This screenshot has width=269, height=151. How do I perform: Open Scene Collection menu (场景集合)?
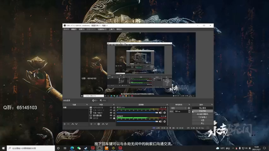(102, 30)
